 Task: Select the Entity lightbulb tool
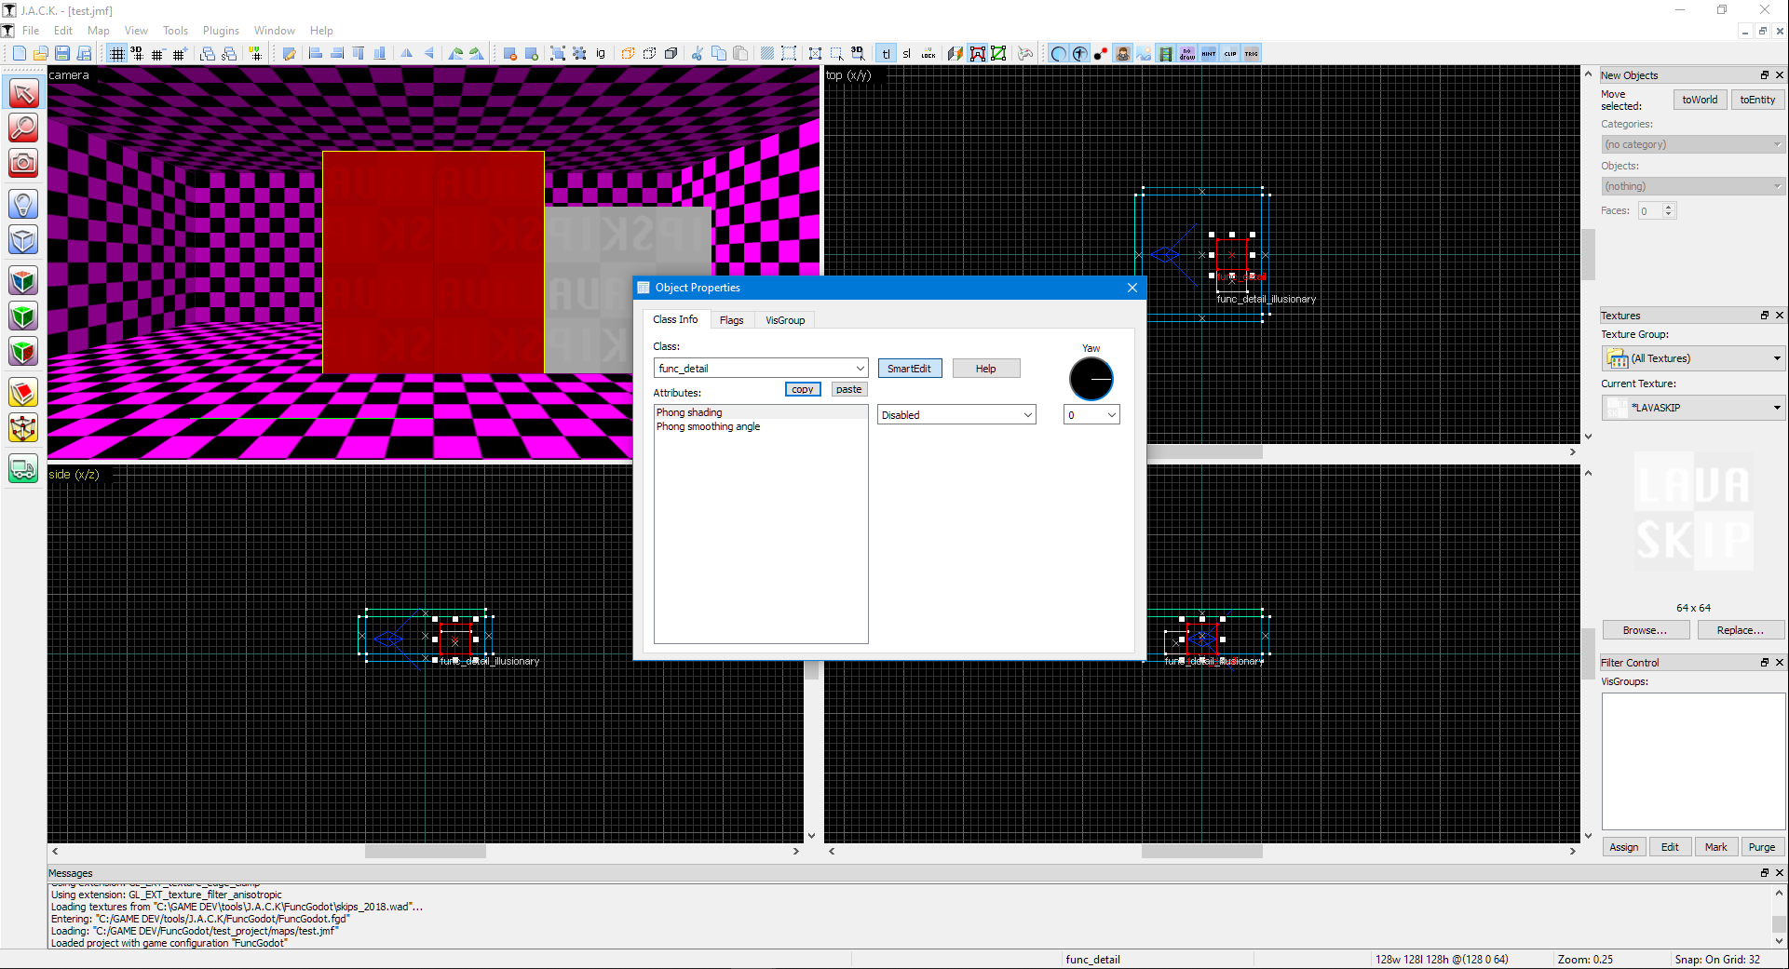pyautogui.click(x=23, y=204)
